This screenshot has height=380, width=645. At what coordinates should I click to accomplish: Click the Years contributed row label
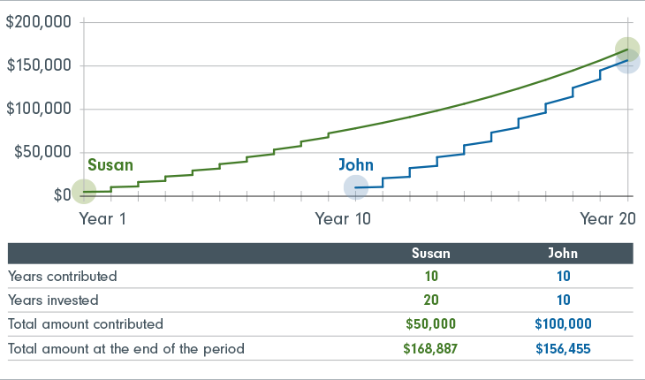coord(63,276)
